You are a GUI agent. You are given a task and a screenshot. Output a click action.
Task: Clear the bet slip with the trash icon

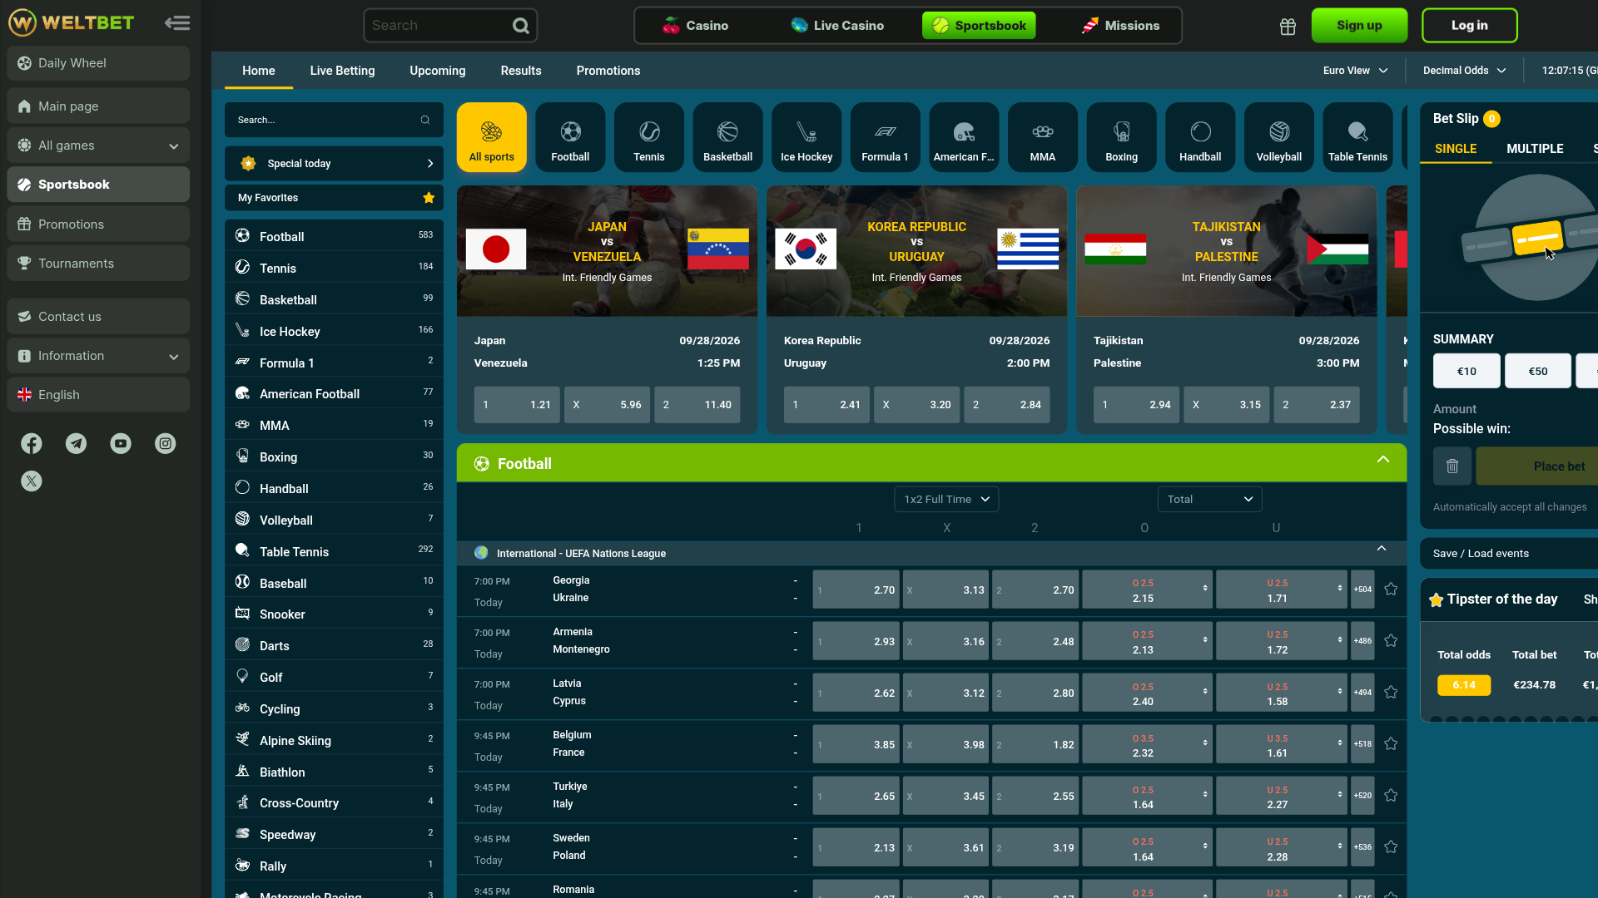[x=1452, y=466]
